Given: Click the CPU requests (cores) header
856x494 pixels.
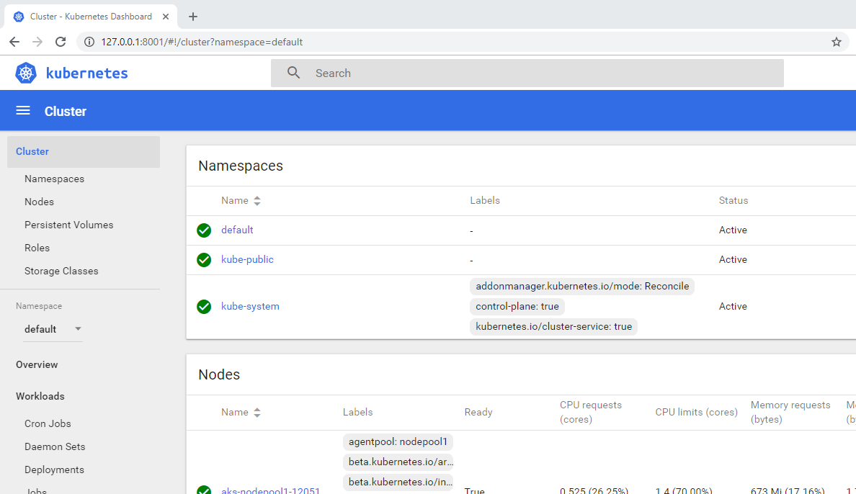Looking at the screenshot, I should point(591,412).
